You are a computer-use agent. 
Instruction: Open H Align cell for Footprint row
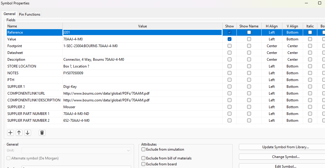pyautogui.click(x=272, y=46)
